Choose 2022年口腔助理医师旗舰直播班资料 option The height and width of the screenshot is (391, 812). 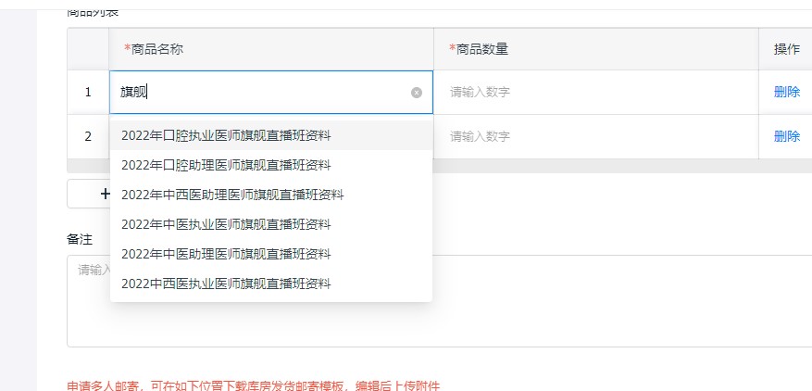(x=226, y=165)
